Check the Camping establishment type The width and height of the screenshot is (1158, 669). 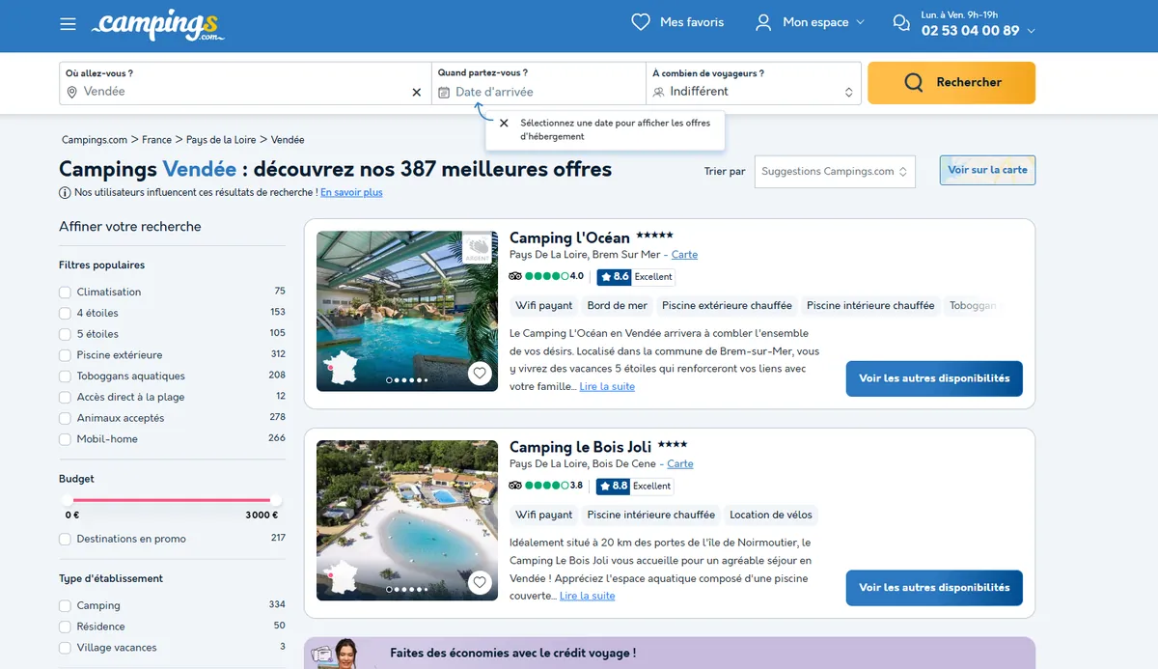(65, 606)
